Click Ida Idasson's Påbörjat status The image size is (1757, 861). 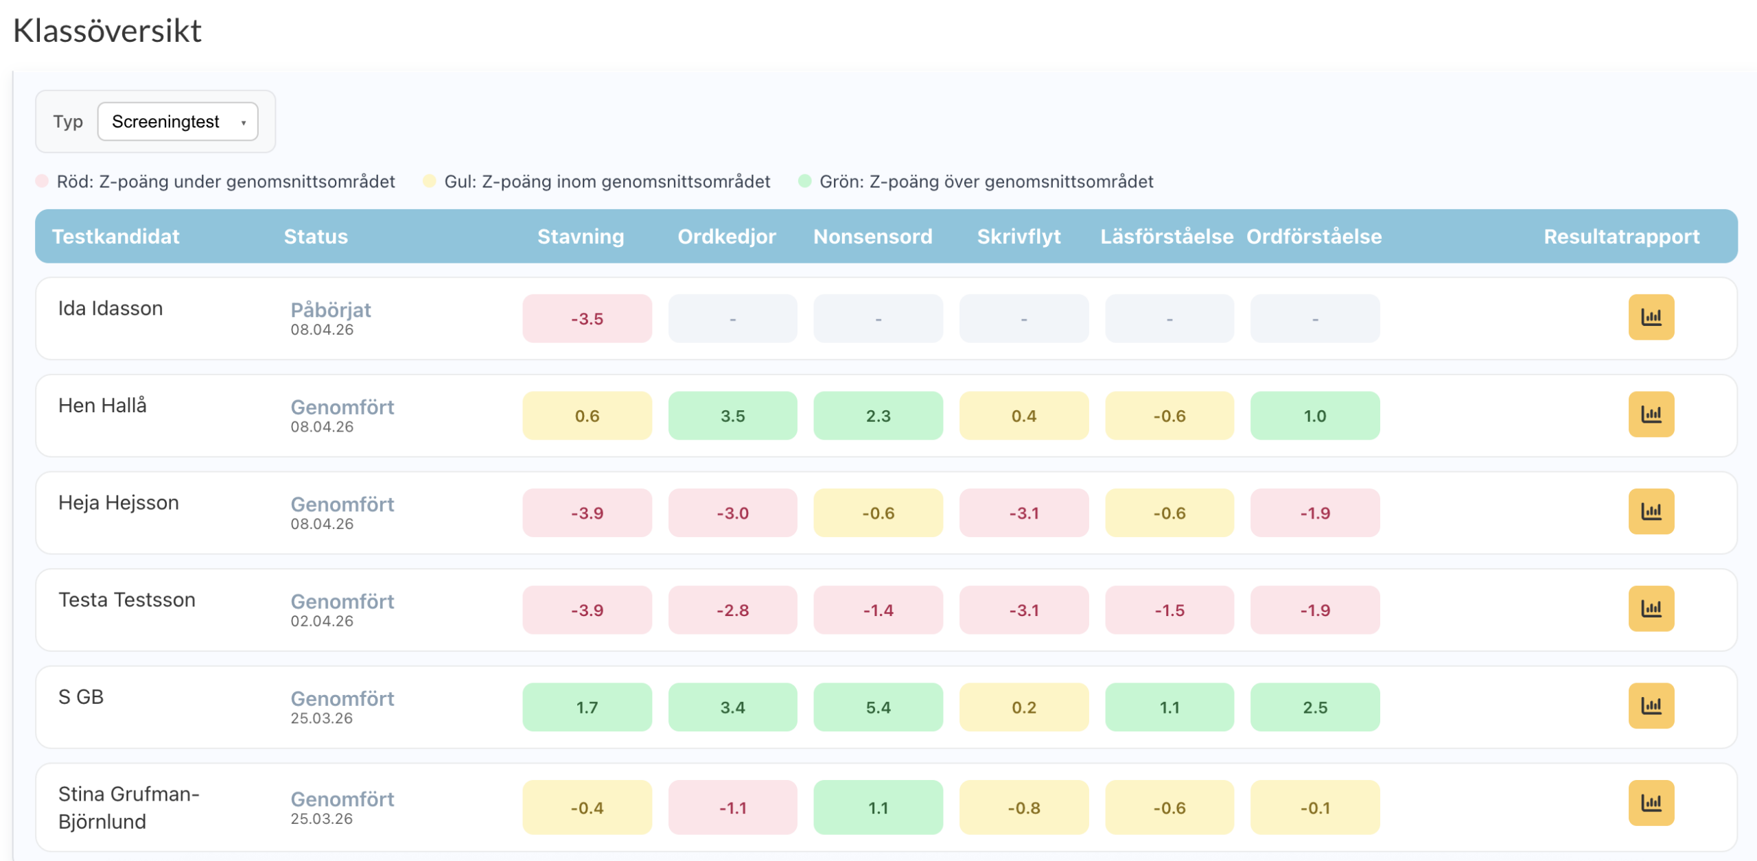(x=330, y=310)
